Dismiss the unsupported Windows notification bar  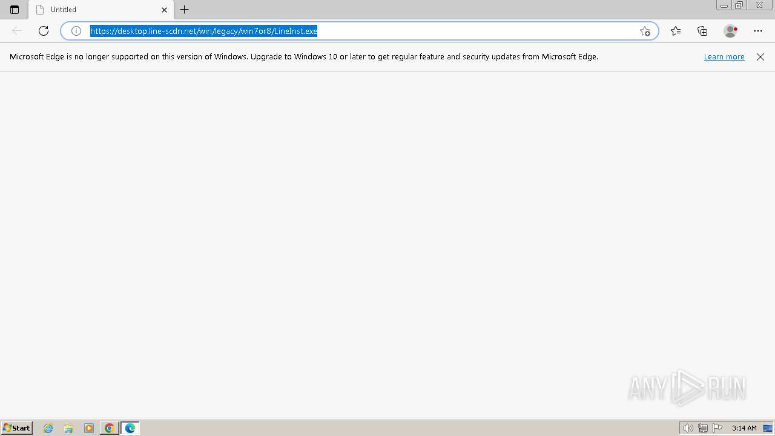tap(760, 57)
